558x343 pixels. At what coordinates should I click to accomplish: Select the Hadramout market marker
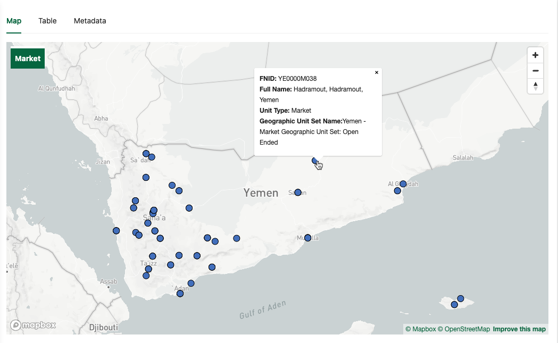point(315,161)
